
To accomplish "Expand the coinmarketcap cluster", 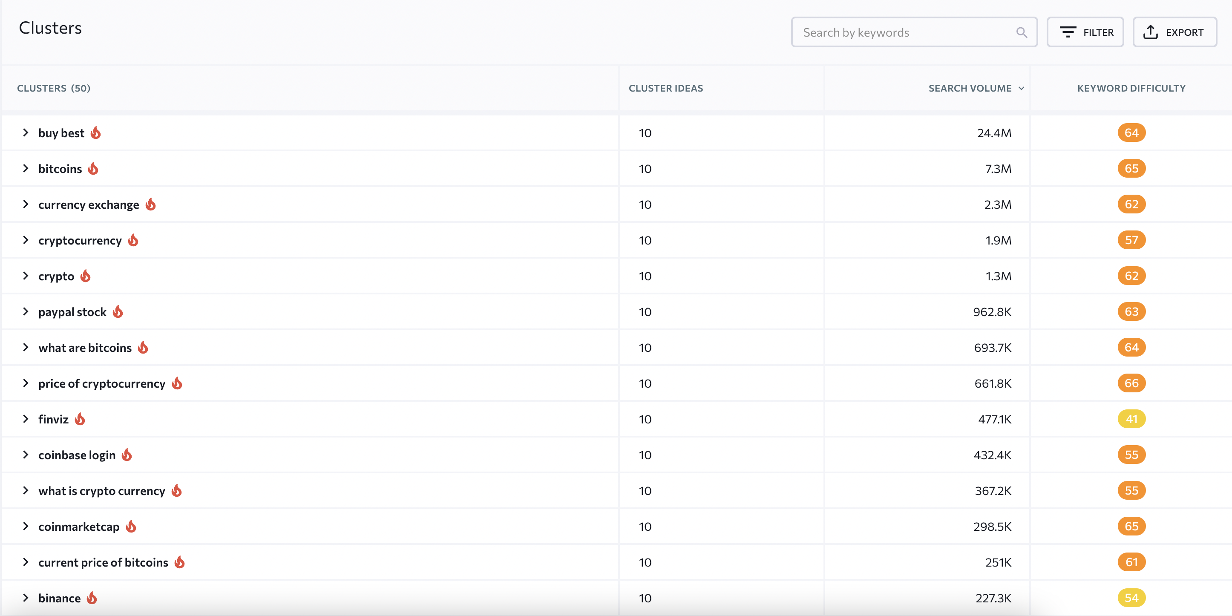I will [26, 527].
